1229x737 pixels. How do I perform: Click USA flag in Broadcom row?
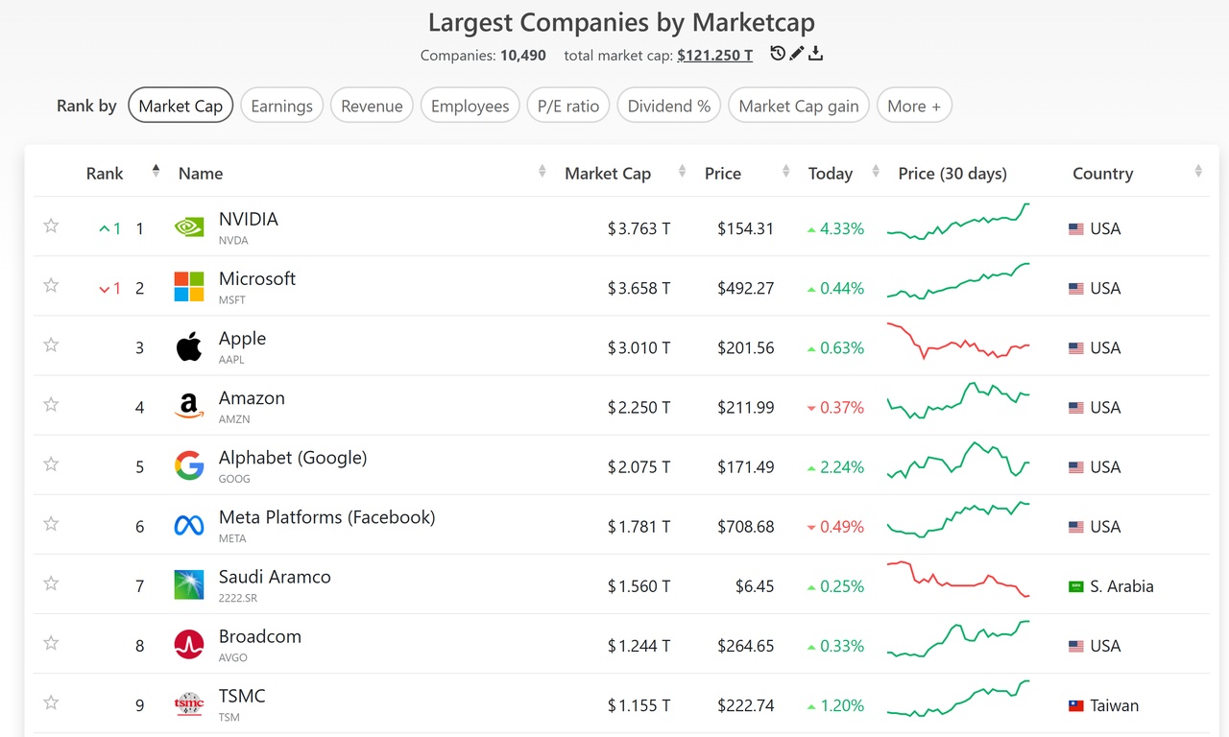click(1076, 646)
